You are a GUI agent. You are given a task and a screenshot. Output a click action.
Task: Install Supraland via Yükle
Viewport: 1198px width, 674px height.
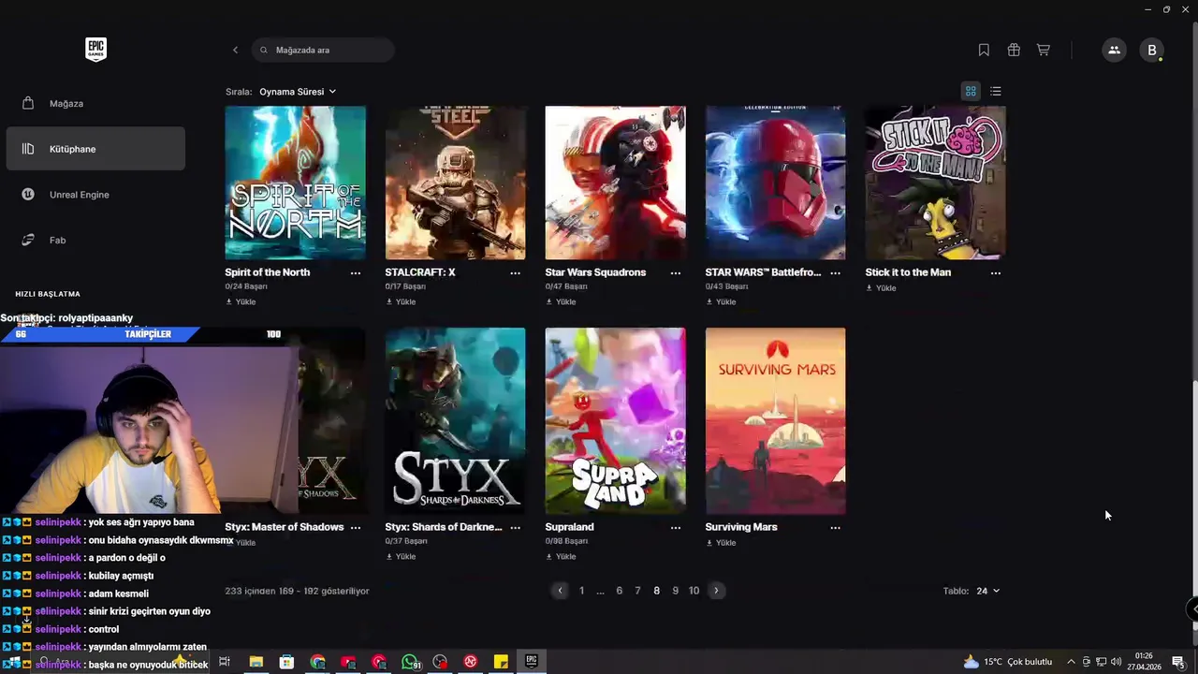(561, 556)
